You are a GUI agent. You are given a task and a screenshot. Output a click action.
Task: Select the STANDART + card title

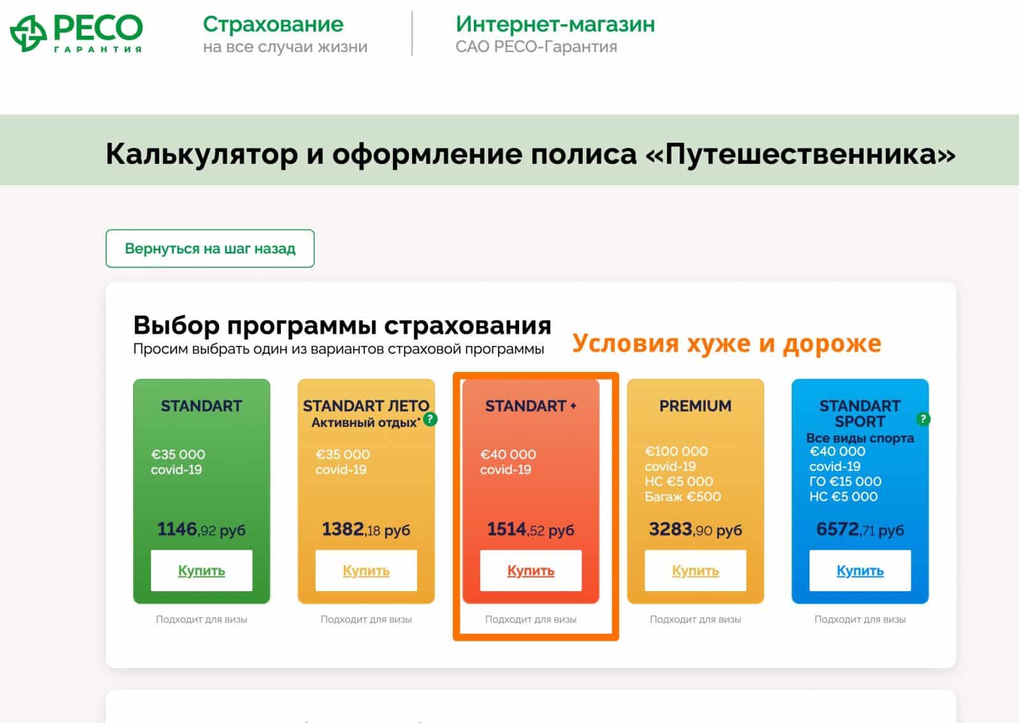point(531,406)
